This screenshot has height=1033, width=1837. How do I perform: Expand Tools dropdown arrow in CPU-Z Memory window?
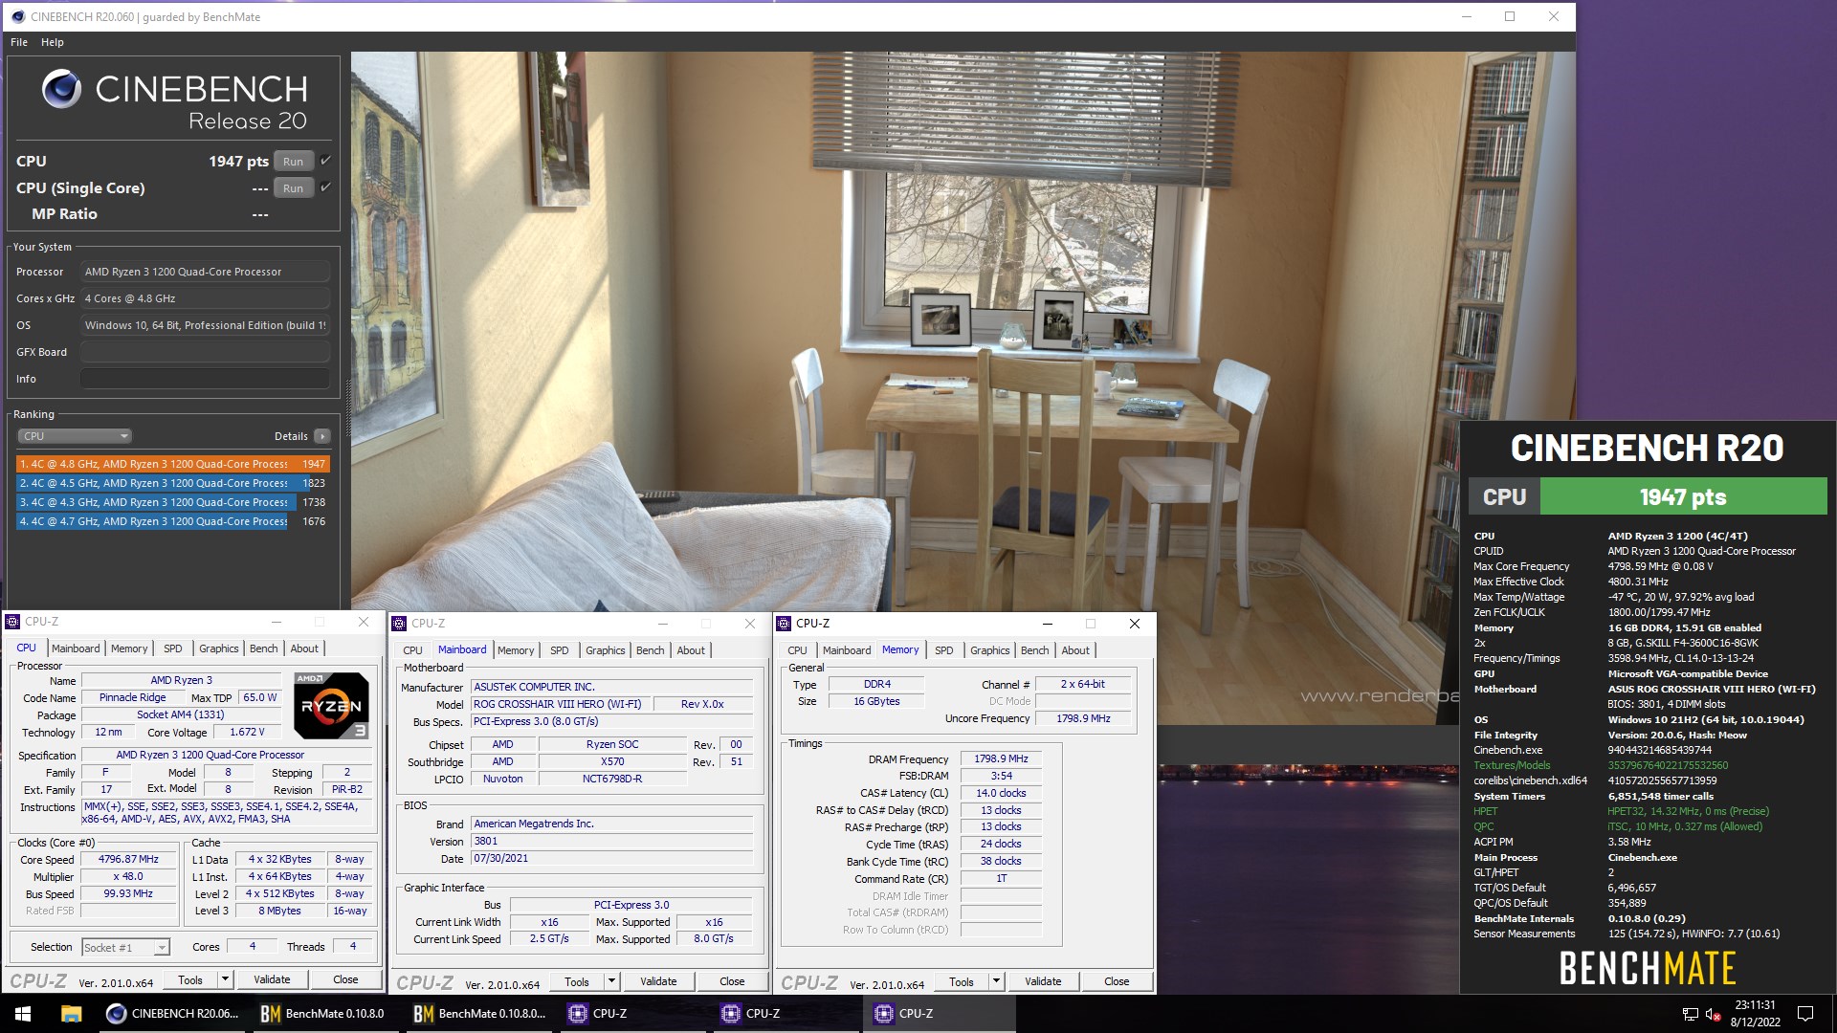coord(996,981)
